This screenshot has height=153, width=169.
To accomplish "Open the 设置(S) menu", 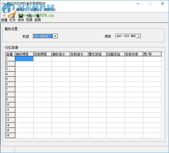I will point(36,10).
